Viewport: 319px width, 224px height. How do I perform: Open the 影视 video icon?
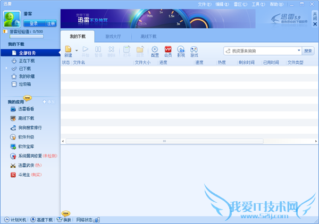pyautogui.click(x=181, y=51)
